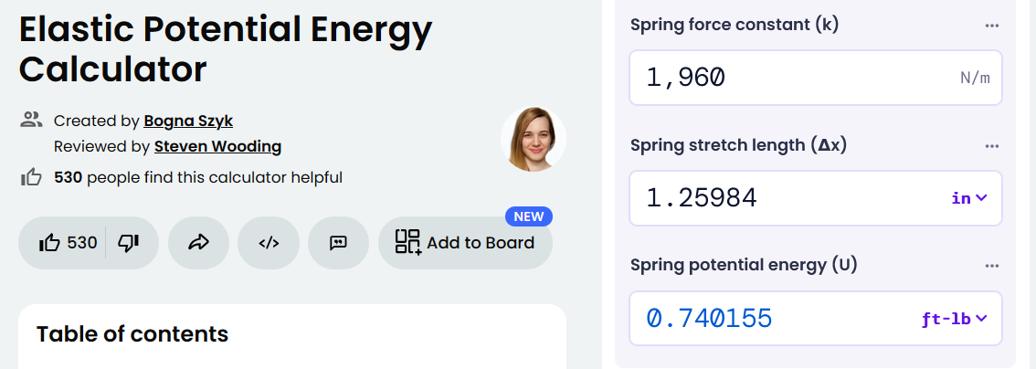This screenshot has height=369, width=1036.
Task: Click the Add to Board grid icon
Action: point(407,242)
